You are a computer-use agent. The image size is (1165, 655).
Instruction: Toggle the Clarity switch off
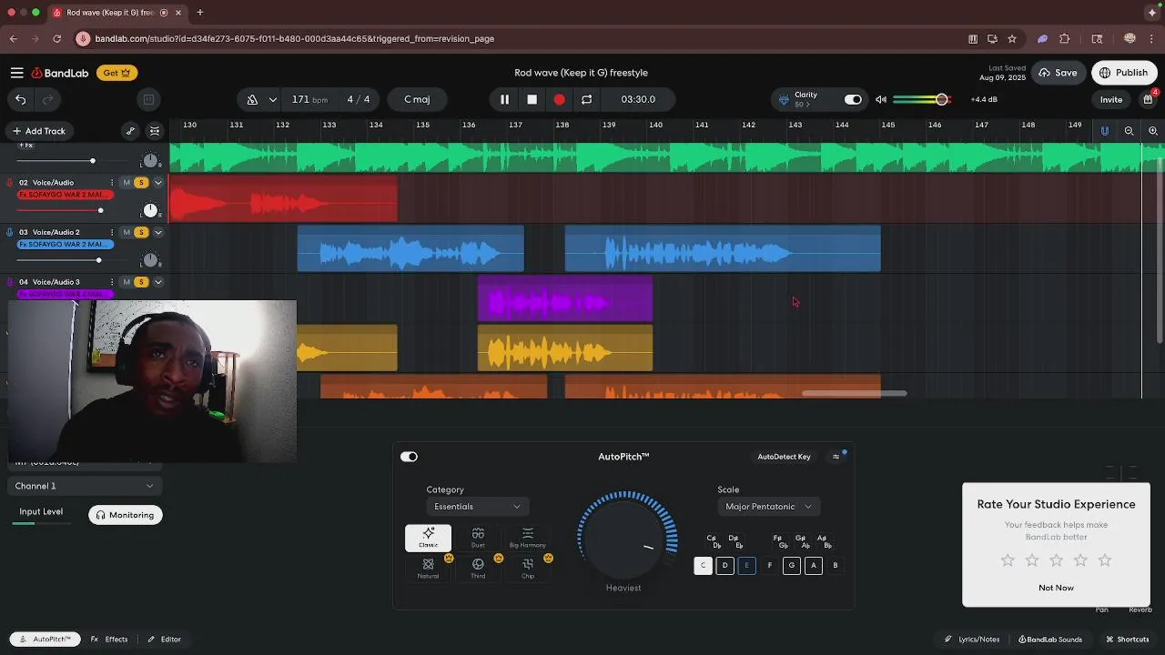click(x=853, y=99)
